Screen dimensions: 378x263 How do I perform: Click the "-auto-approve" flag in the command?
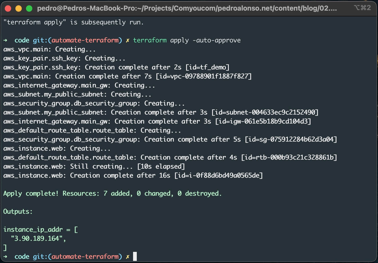(217, 40)
